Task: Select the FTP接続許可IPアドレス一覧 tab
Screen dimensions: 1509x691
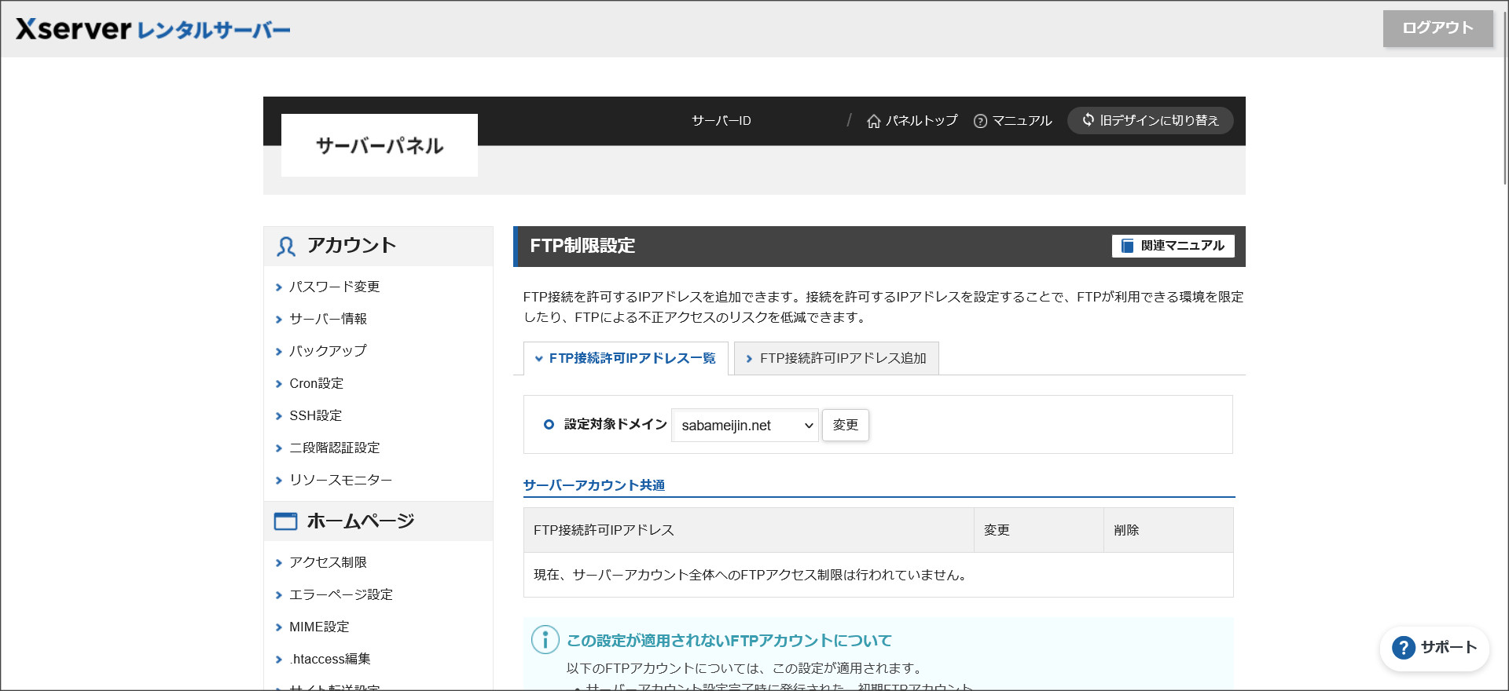Action: click(x=626, y=359)
